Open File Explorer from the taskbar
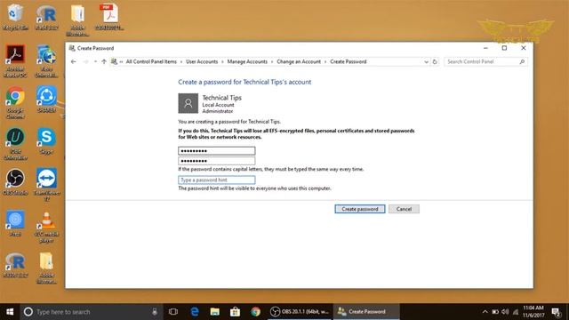Viewport: 569px width, 320px height. (x=215, y=312)
